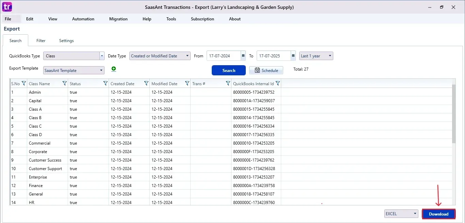Select the Customer Success name cell
Screen dimensions: 465x223
pos(47,160)
